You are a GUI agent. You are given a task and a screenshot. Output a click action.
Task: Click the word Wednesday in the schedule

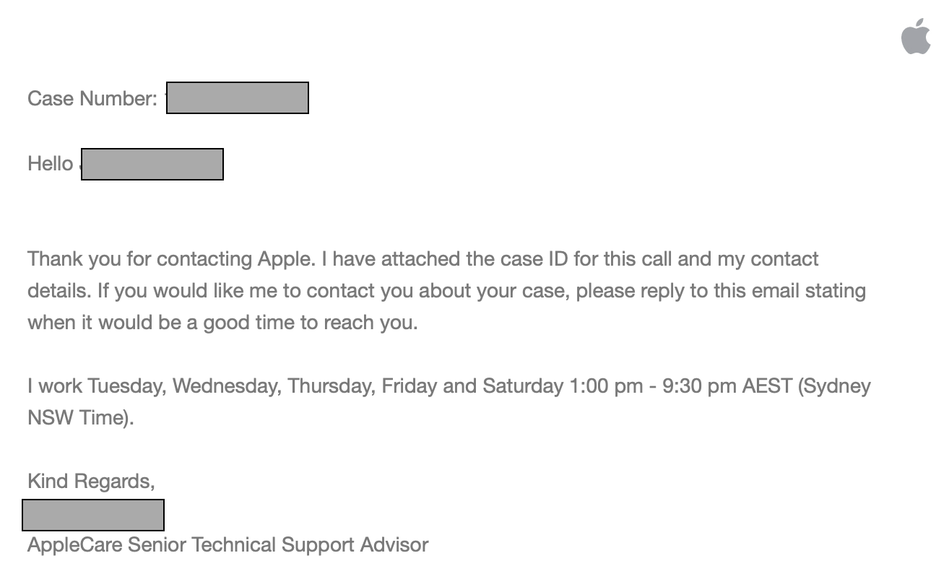226,386
